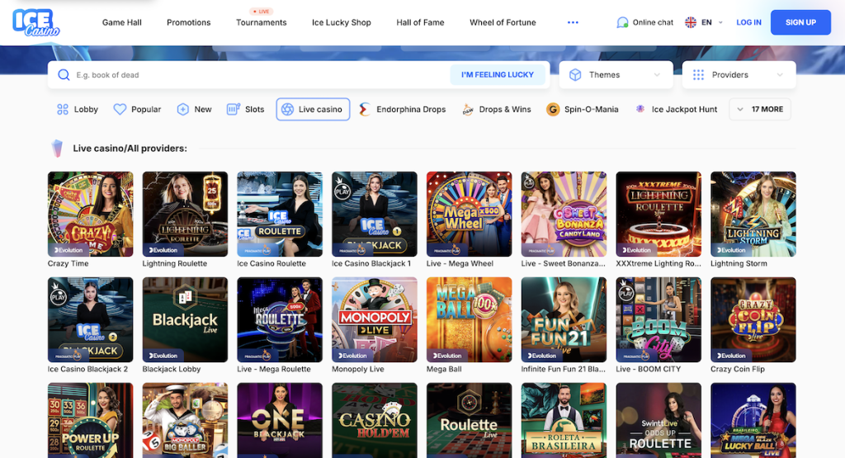Open the Live - BOOM CITY thumbnail
The height and width of the screenshot is (458, 845).
click(659, 319)
